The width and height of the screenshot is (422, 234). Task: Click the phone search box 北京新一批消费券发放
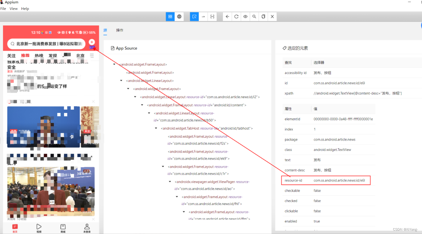tap(46, 44)
